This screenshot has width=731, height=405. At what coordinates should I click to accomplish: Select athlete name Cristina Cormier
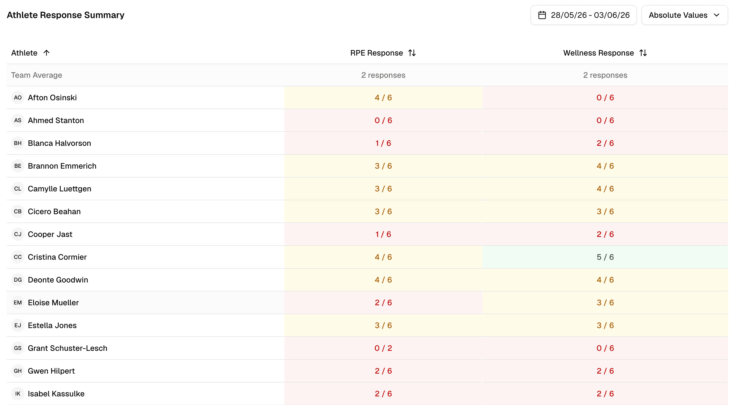(x=57, y=257)
